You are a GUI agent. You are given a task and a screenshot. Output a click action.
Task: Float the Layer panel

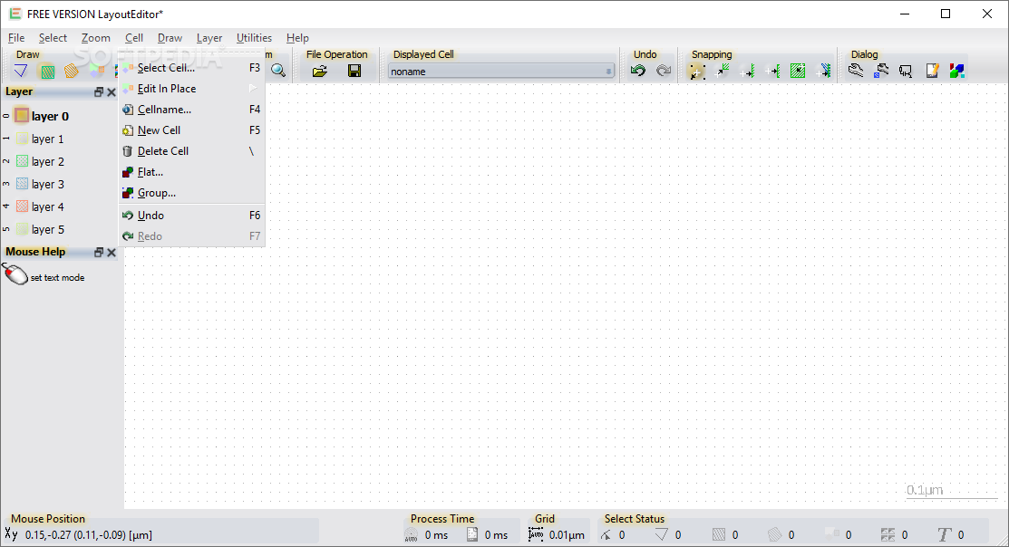pos(99,91)
